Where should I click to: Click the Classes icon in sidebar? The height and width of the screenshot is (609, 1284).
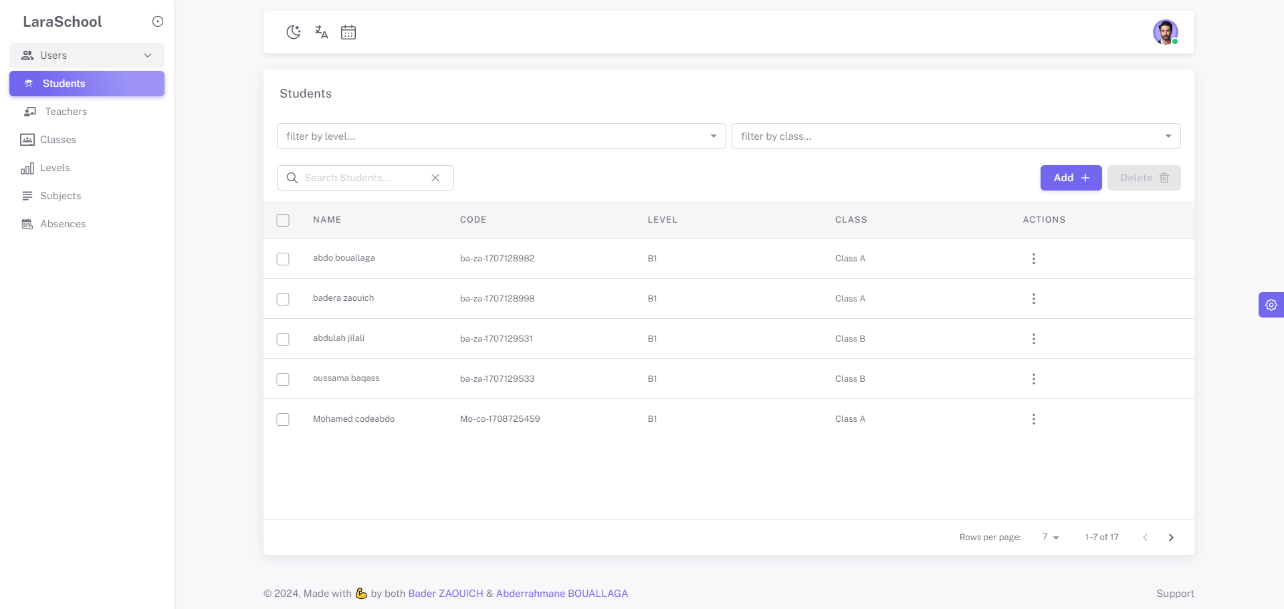point(27,140)
